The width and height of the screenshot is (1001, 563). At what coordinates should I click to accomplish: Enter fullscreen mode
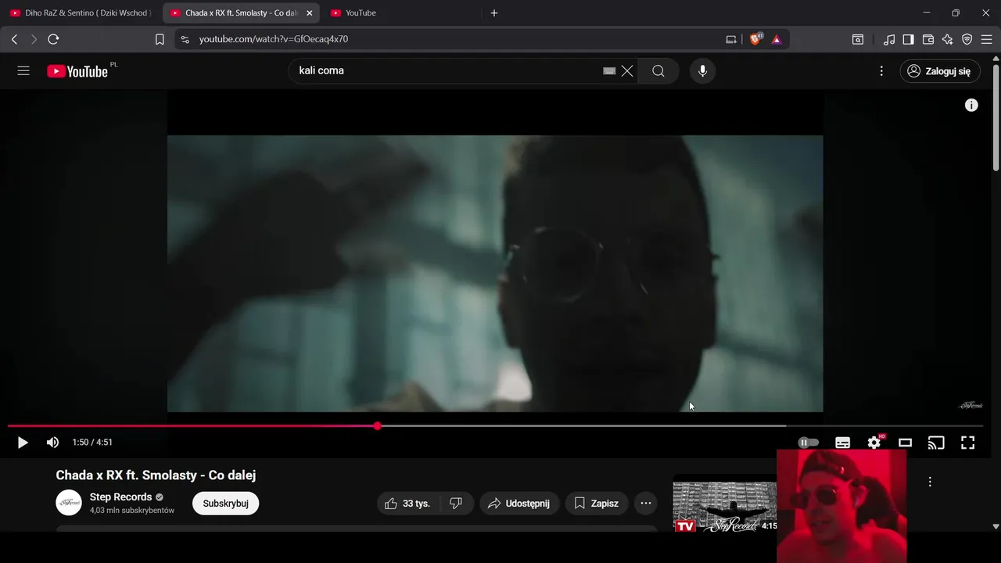[967, 443]
